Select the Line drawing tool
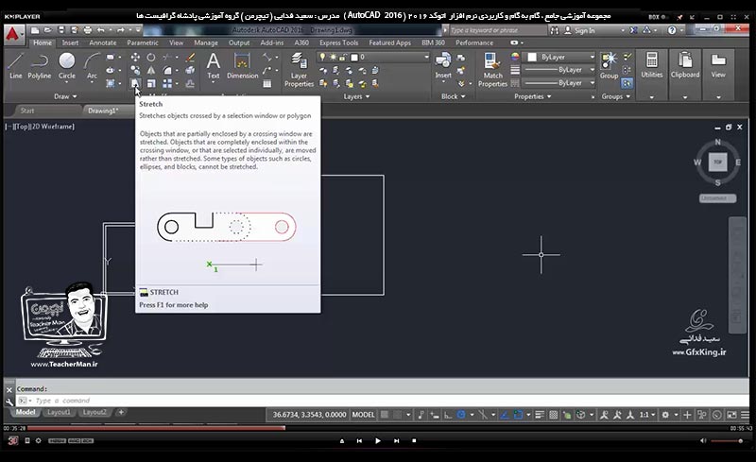 coord(15,66)
